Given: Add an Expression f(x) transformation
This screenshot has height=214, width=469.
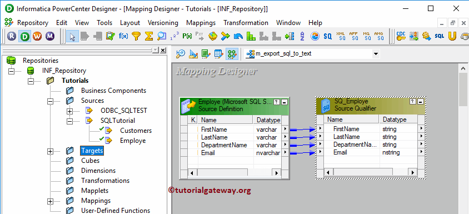Looking at the screenshot, I should (123, 36).
